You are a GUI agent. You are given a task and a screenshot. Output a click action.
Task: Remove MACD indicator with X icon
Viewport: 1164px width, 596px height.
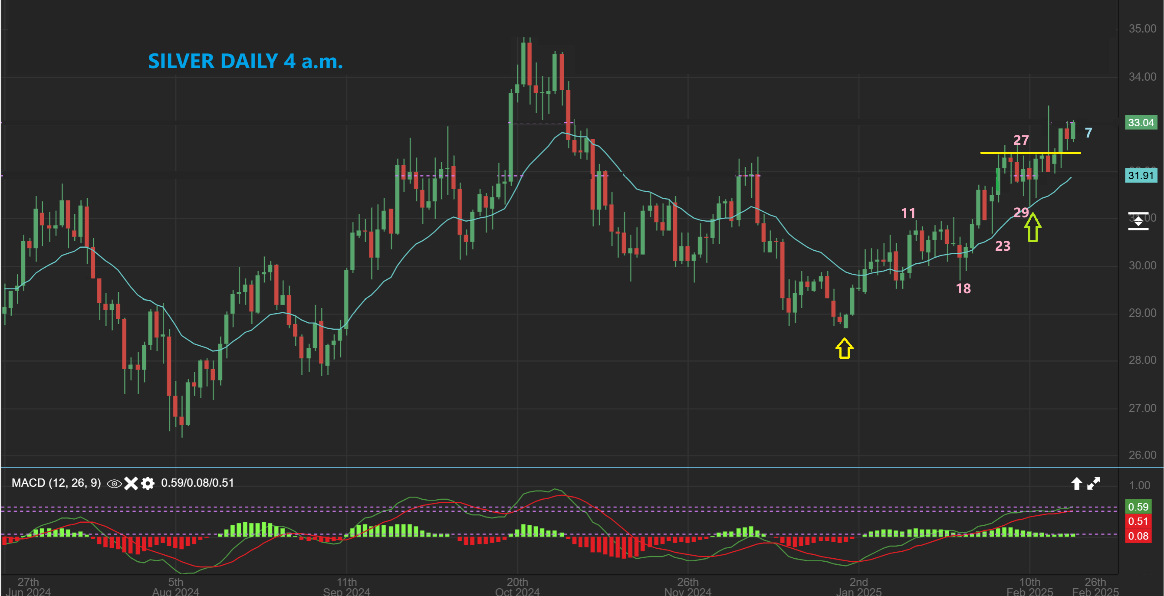tap(131, 484)
